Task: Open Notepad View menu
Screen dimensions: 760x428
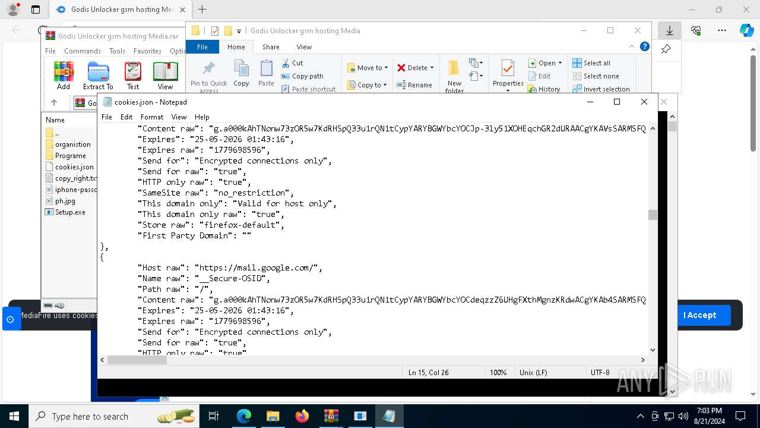Action: pyautogui.click(x=179, y=117)
